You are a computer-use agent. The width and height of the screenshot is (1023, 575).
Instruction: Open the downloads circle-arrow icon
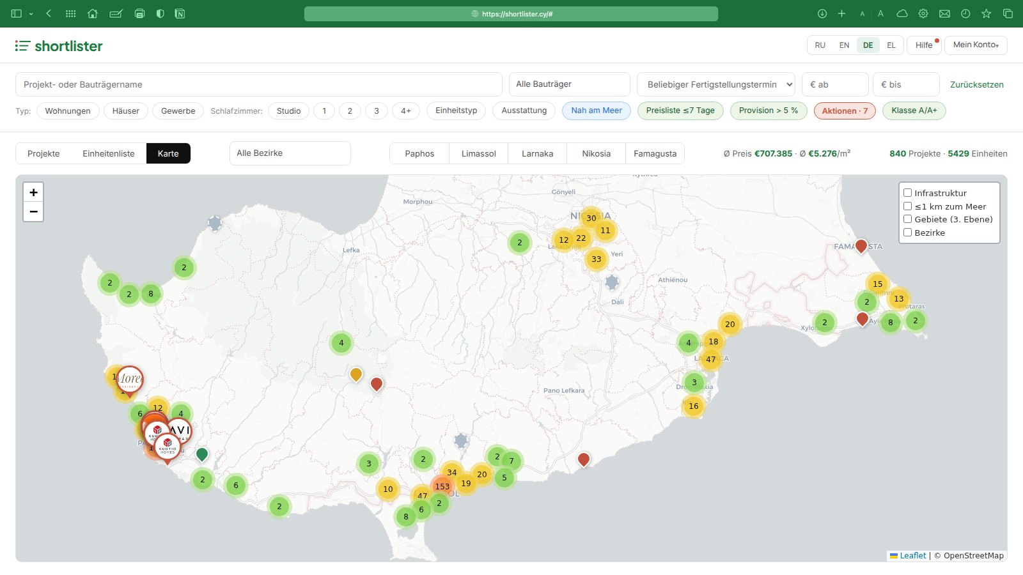pos(822,13)
